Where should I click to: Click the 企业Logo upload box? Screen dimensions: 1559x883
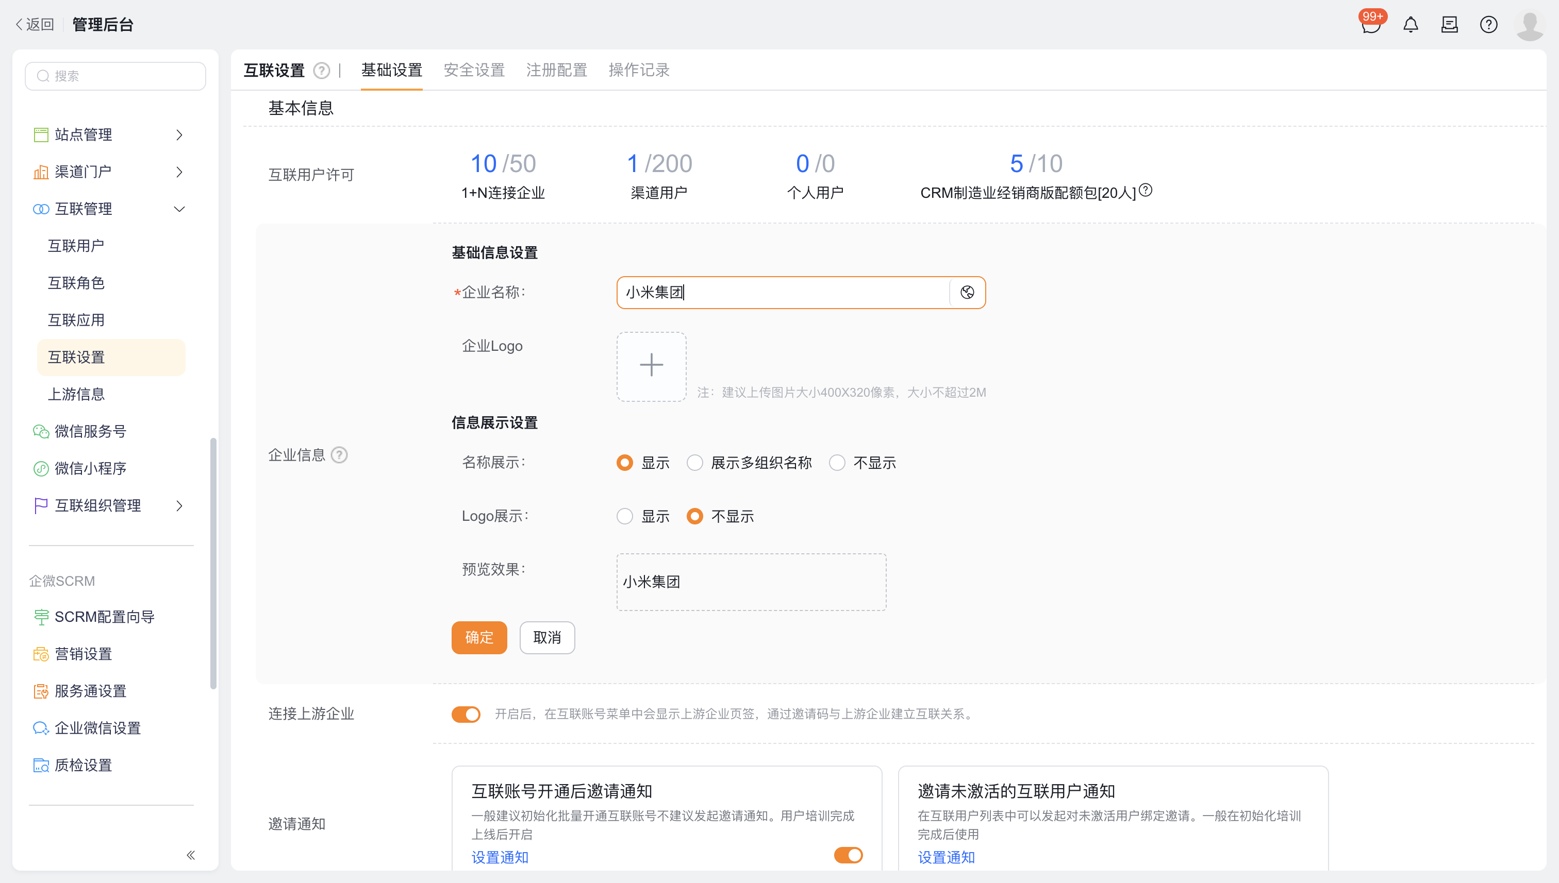[651, 366]
